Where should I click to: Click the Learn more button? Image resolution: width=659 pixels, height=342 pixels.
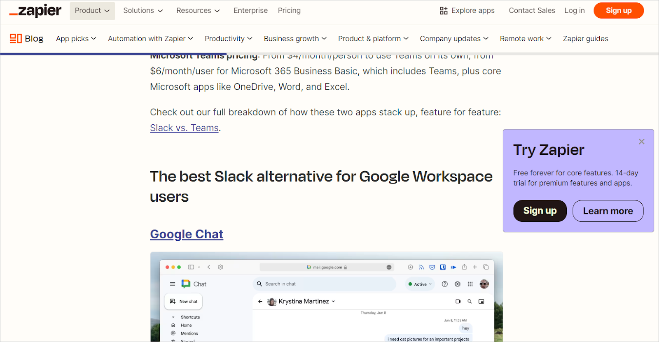[608, 211]
